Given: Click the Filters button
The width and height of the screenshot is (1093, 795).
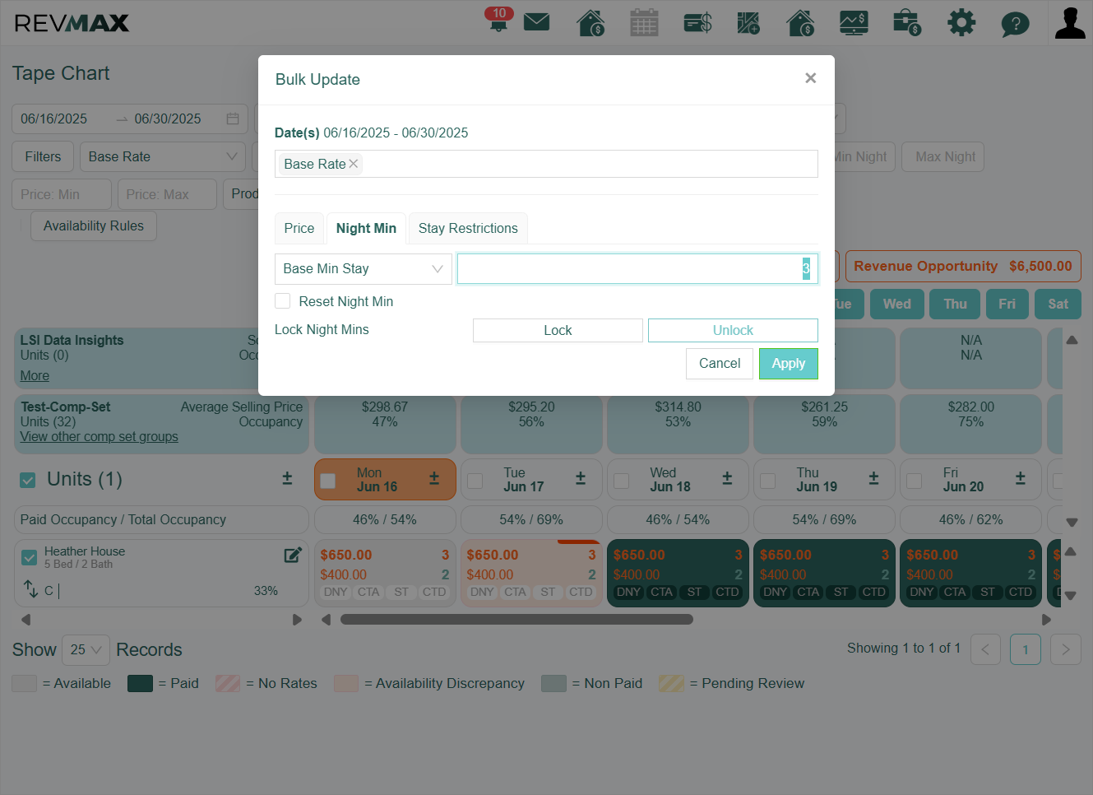Looking at the screenshot, I should [x=43, y=156].
